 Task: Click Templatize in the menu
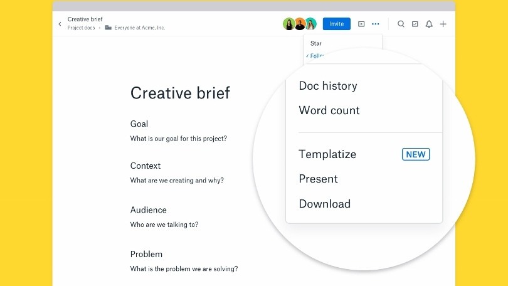coord(327,154)
